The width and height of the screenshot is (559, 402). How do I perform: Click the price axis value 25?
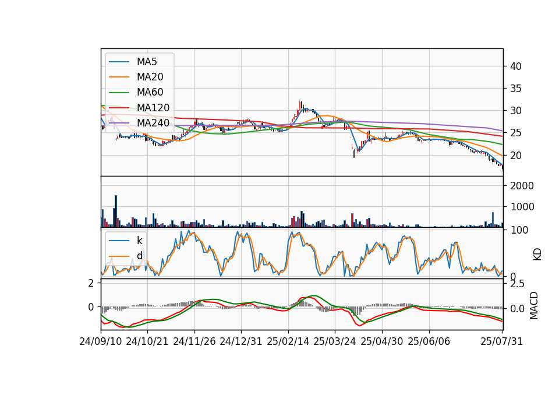point(515,133)
